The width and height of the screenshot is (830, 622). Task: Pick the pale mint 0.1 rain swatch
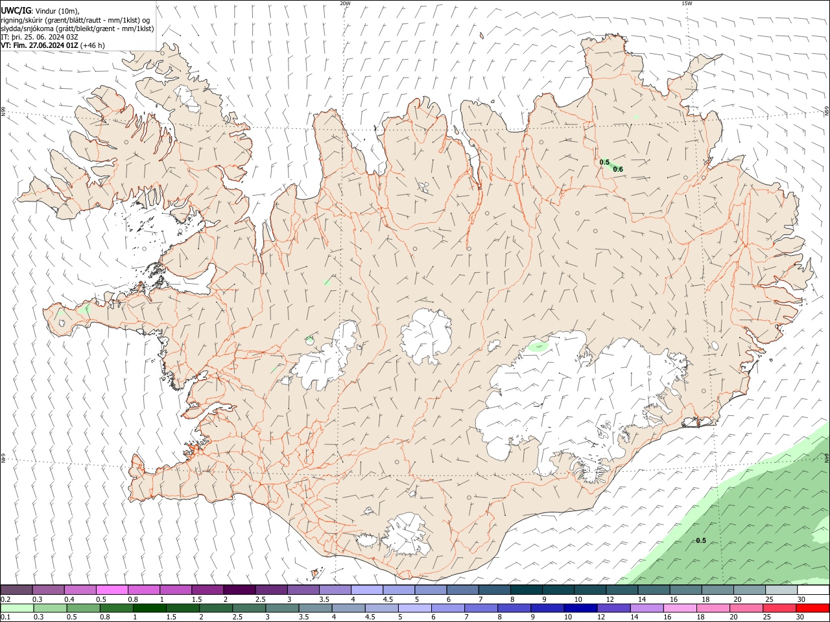[17, 608]
